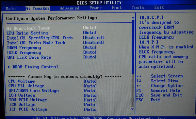Change CPU Ratio Setting [Auto] value
Screen dimensions: 196x119
tap(90, 32)
